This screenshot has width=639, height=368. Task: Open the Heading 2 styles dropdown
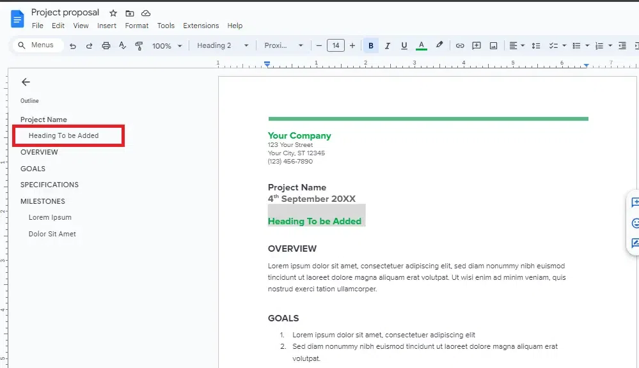(223, 45)
